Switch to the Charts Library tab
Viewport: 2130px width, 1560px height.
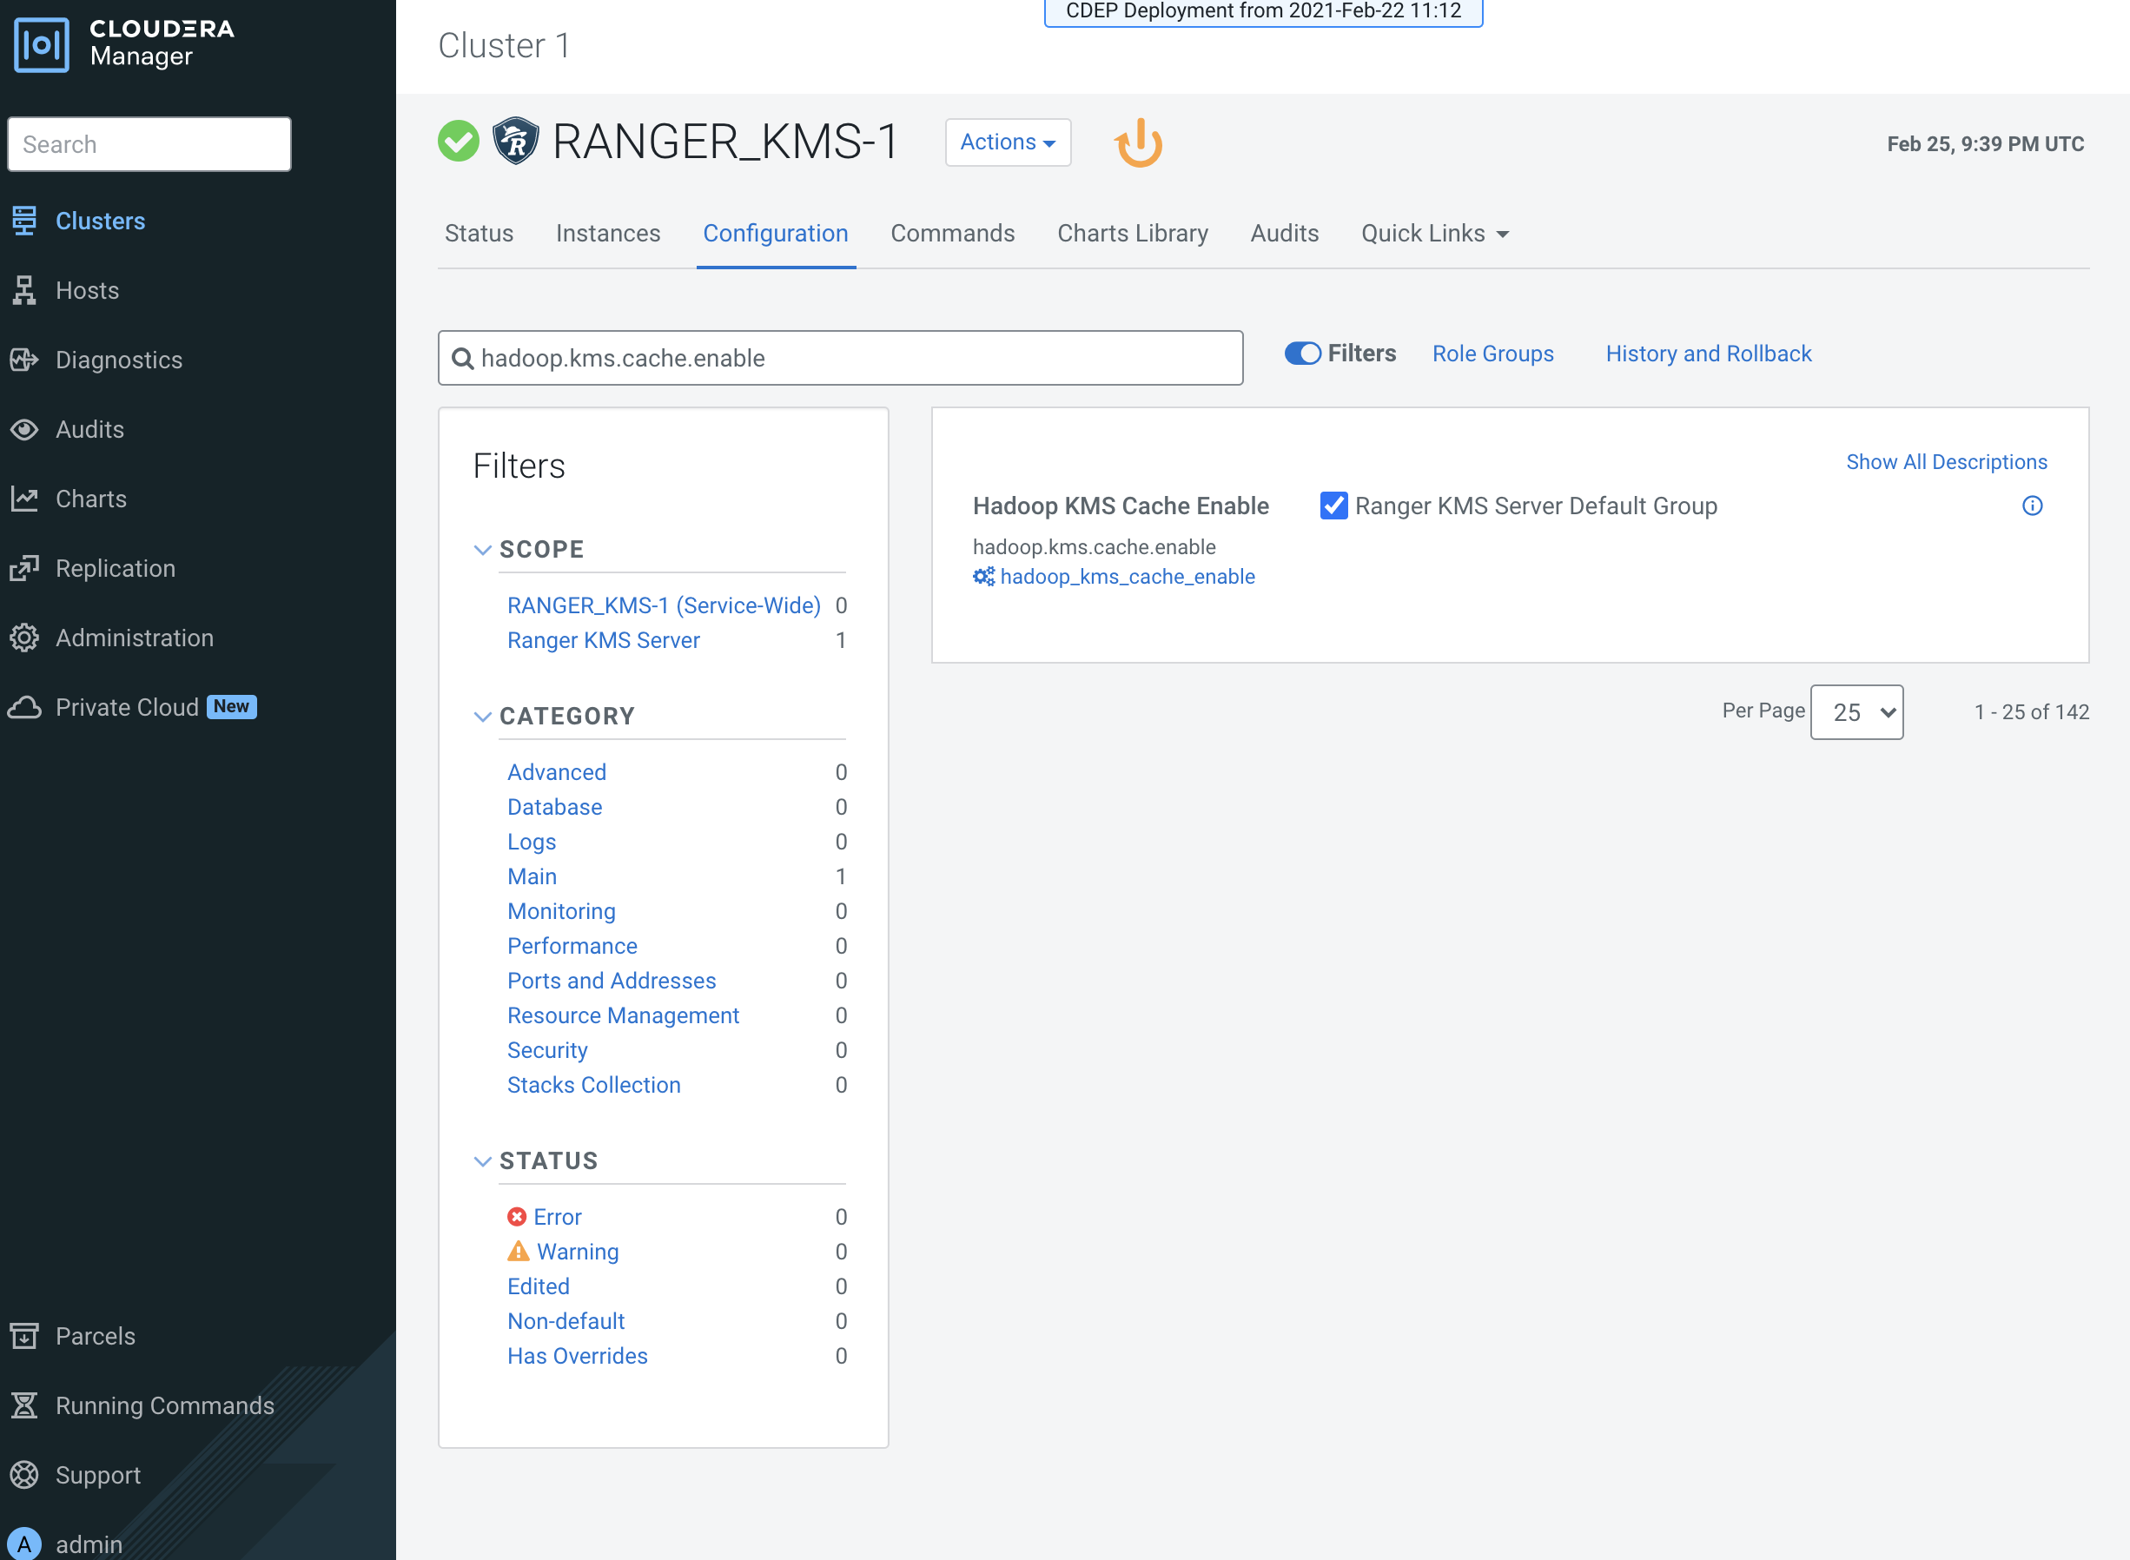(1132, 234)
